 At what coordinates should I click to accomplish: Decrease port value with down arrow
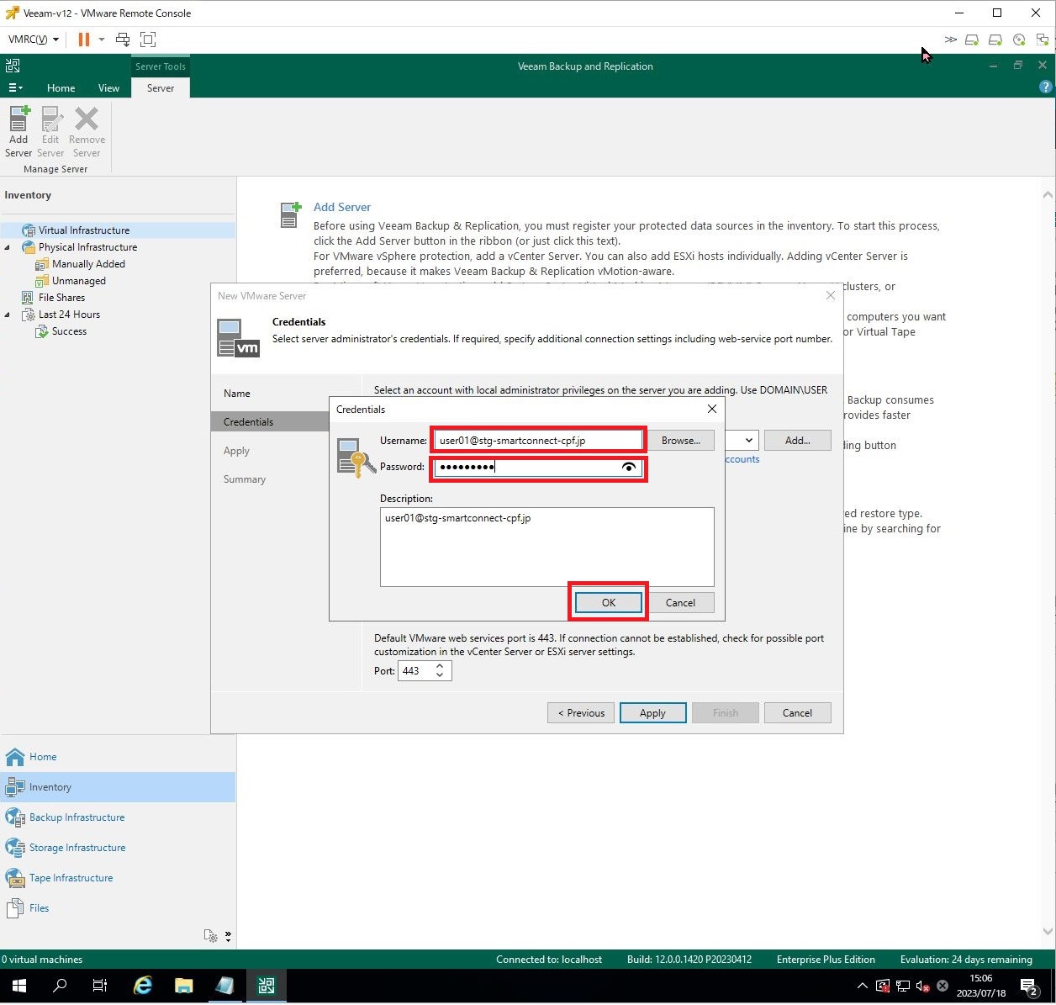(x=439, y=675)
